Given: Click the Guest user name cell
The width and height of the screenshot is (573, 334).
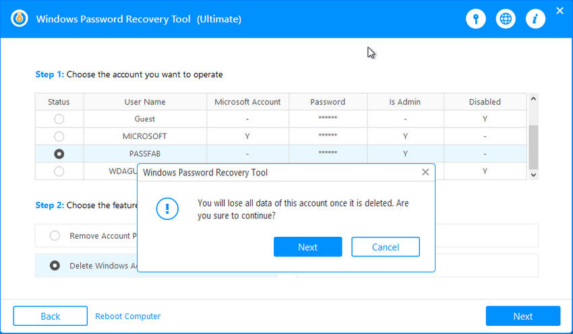Looking at the screenshot, I should (145, 119).
